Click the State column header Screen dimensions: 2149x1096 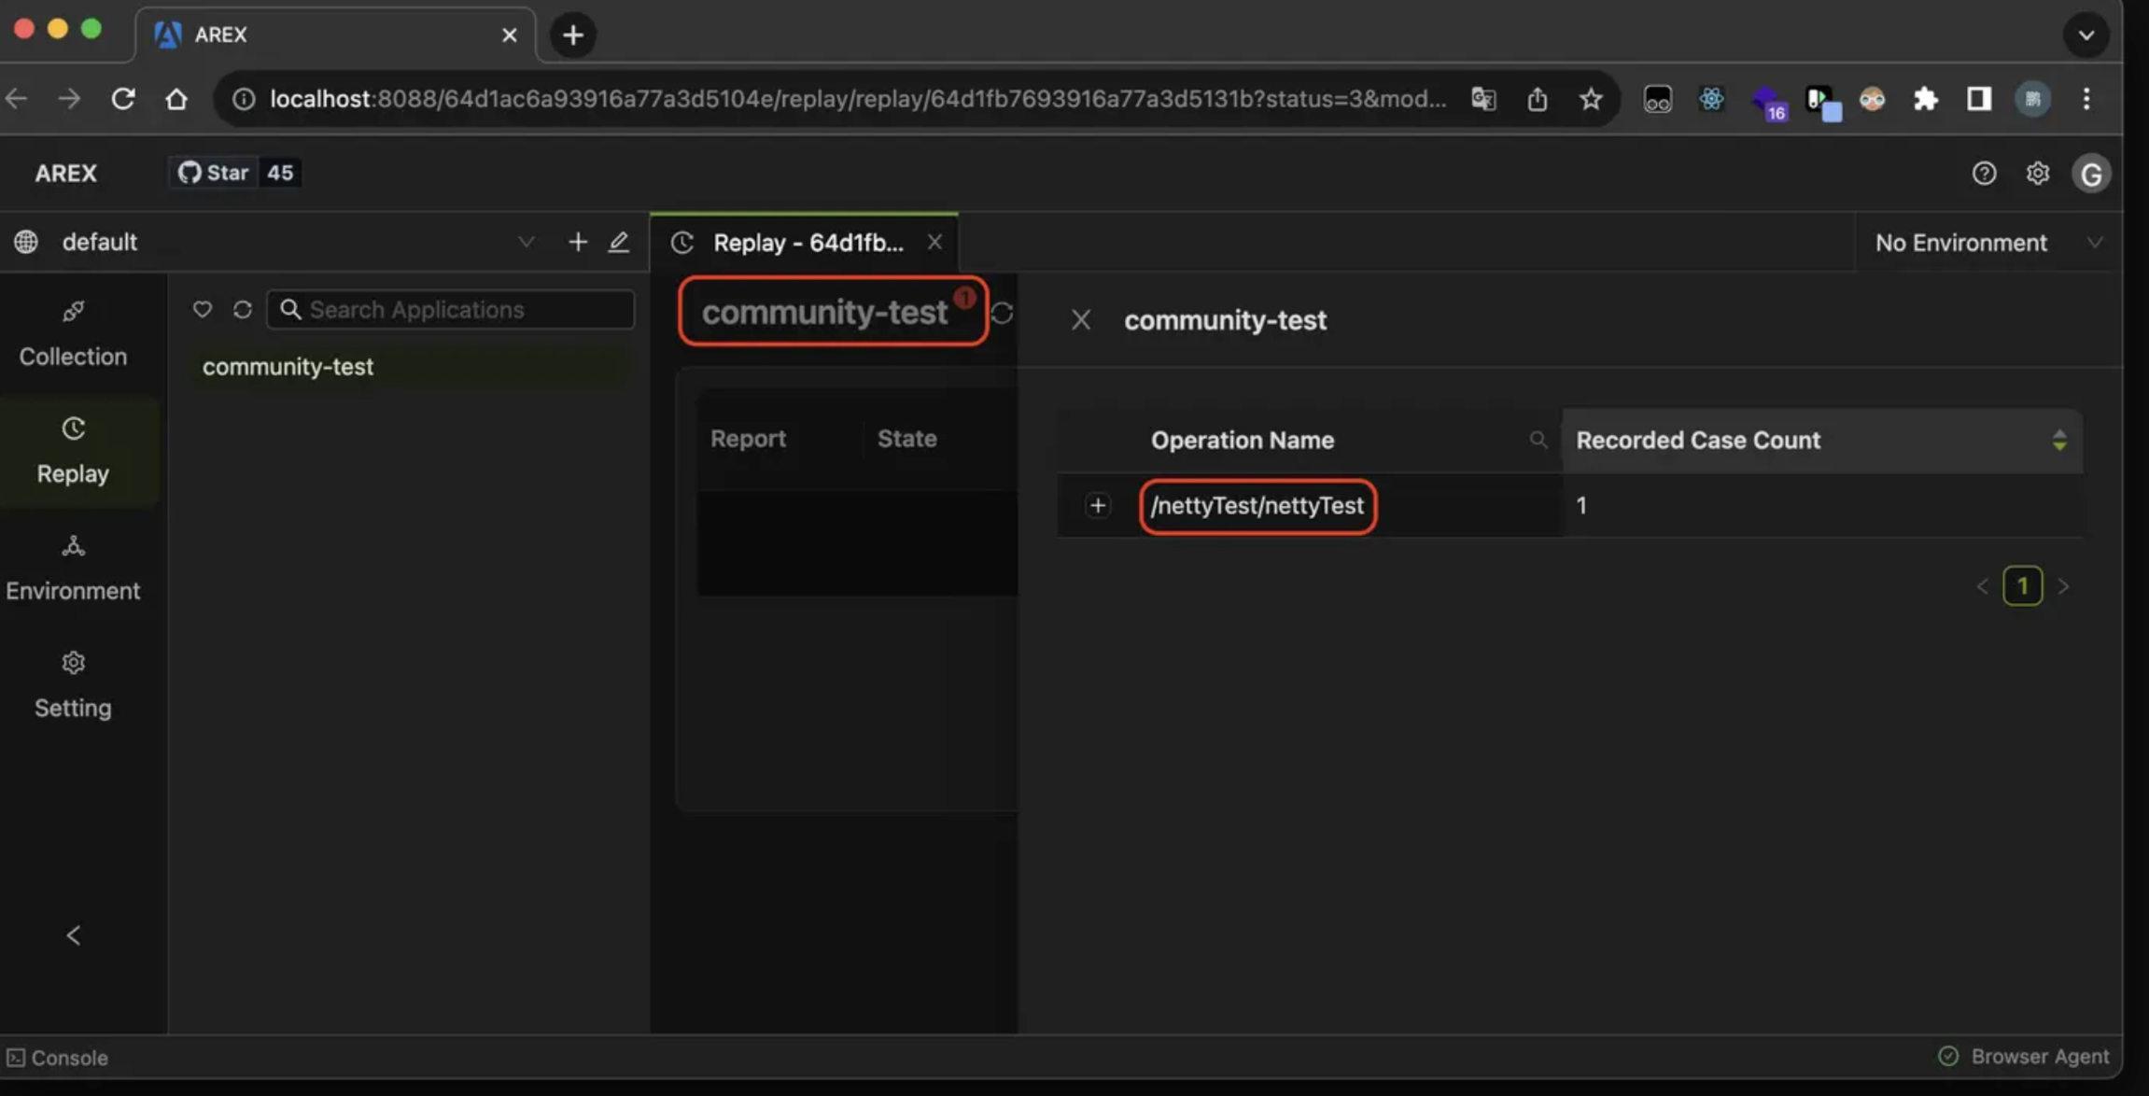coord(907,439)
